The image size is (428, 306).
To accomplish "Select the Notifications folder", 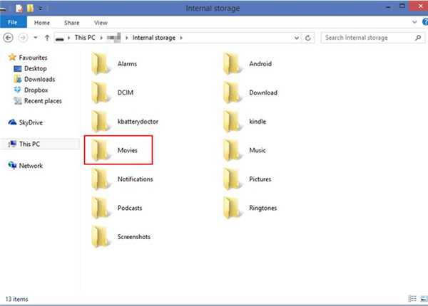I will [x=122, y=179].
